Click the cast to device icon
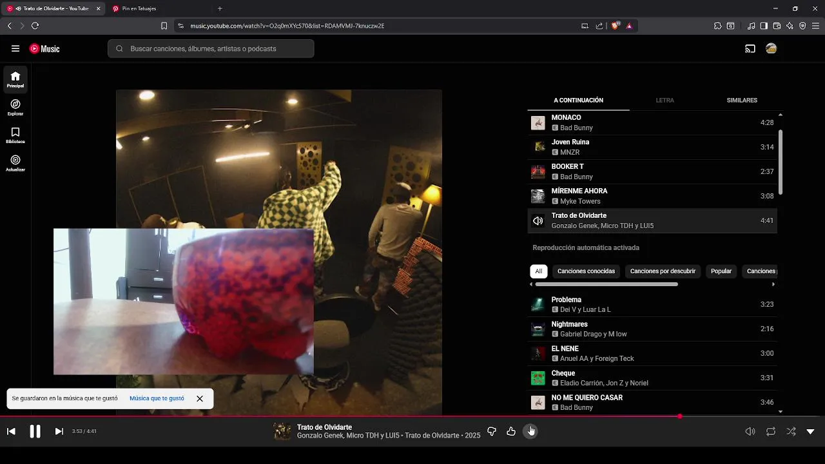The width and height of the screenshot is (825, 464). coord(750,48)
